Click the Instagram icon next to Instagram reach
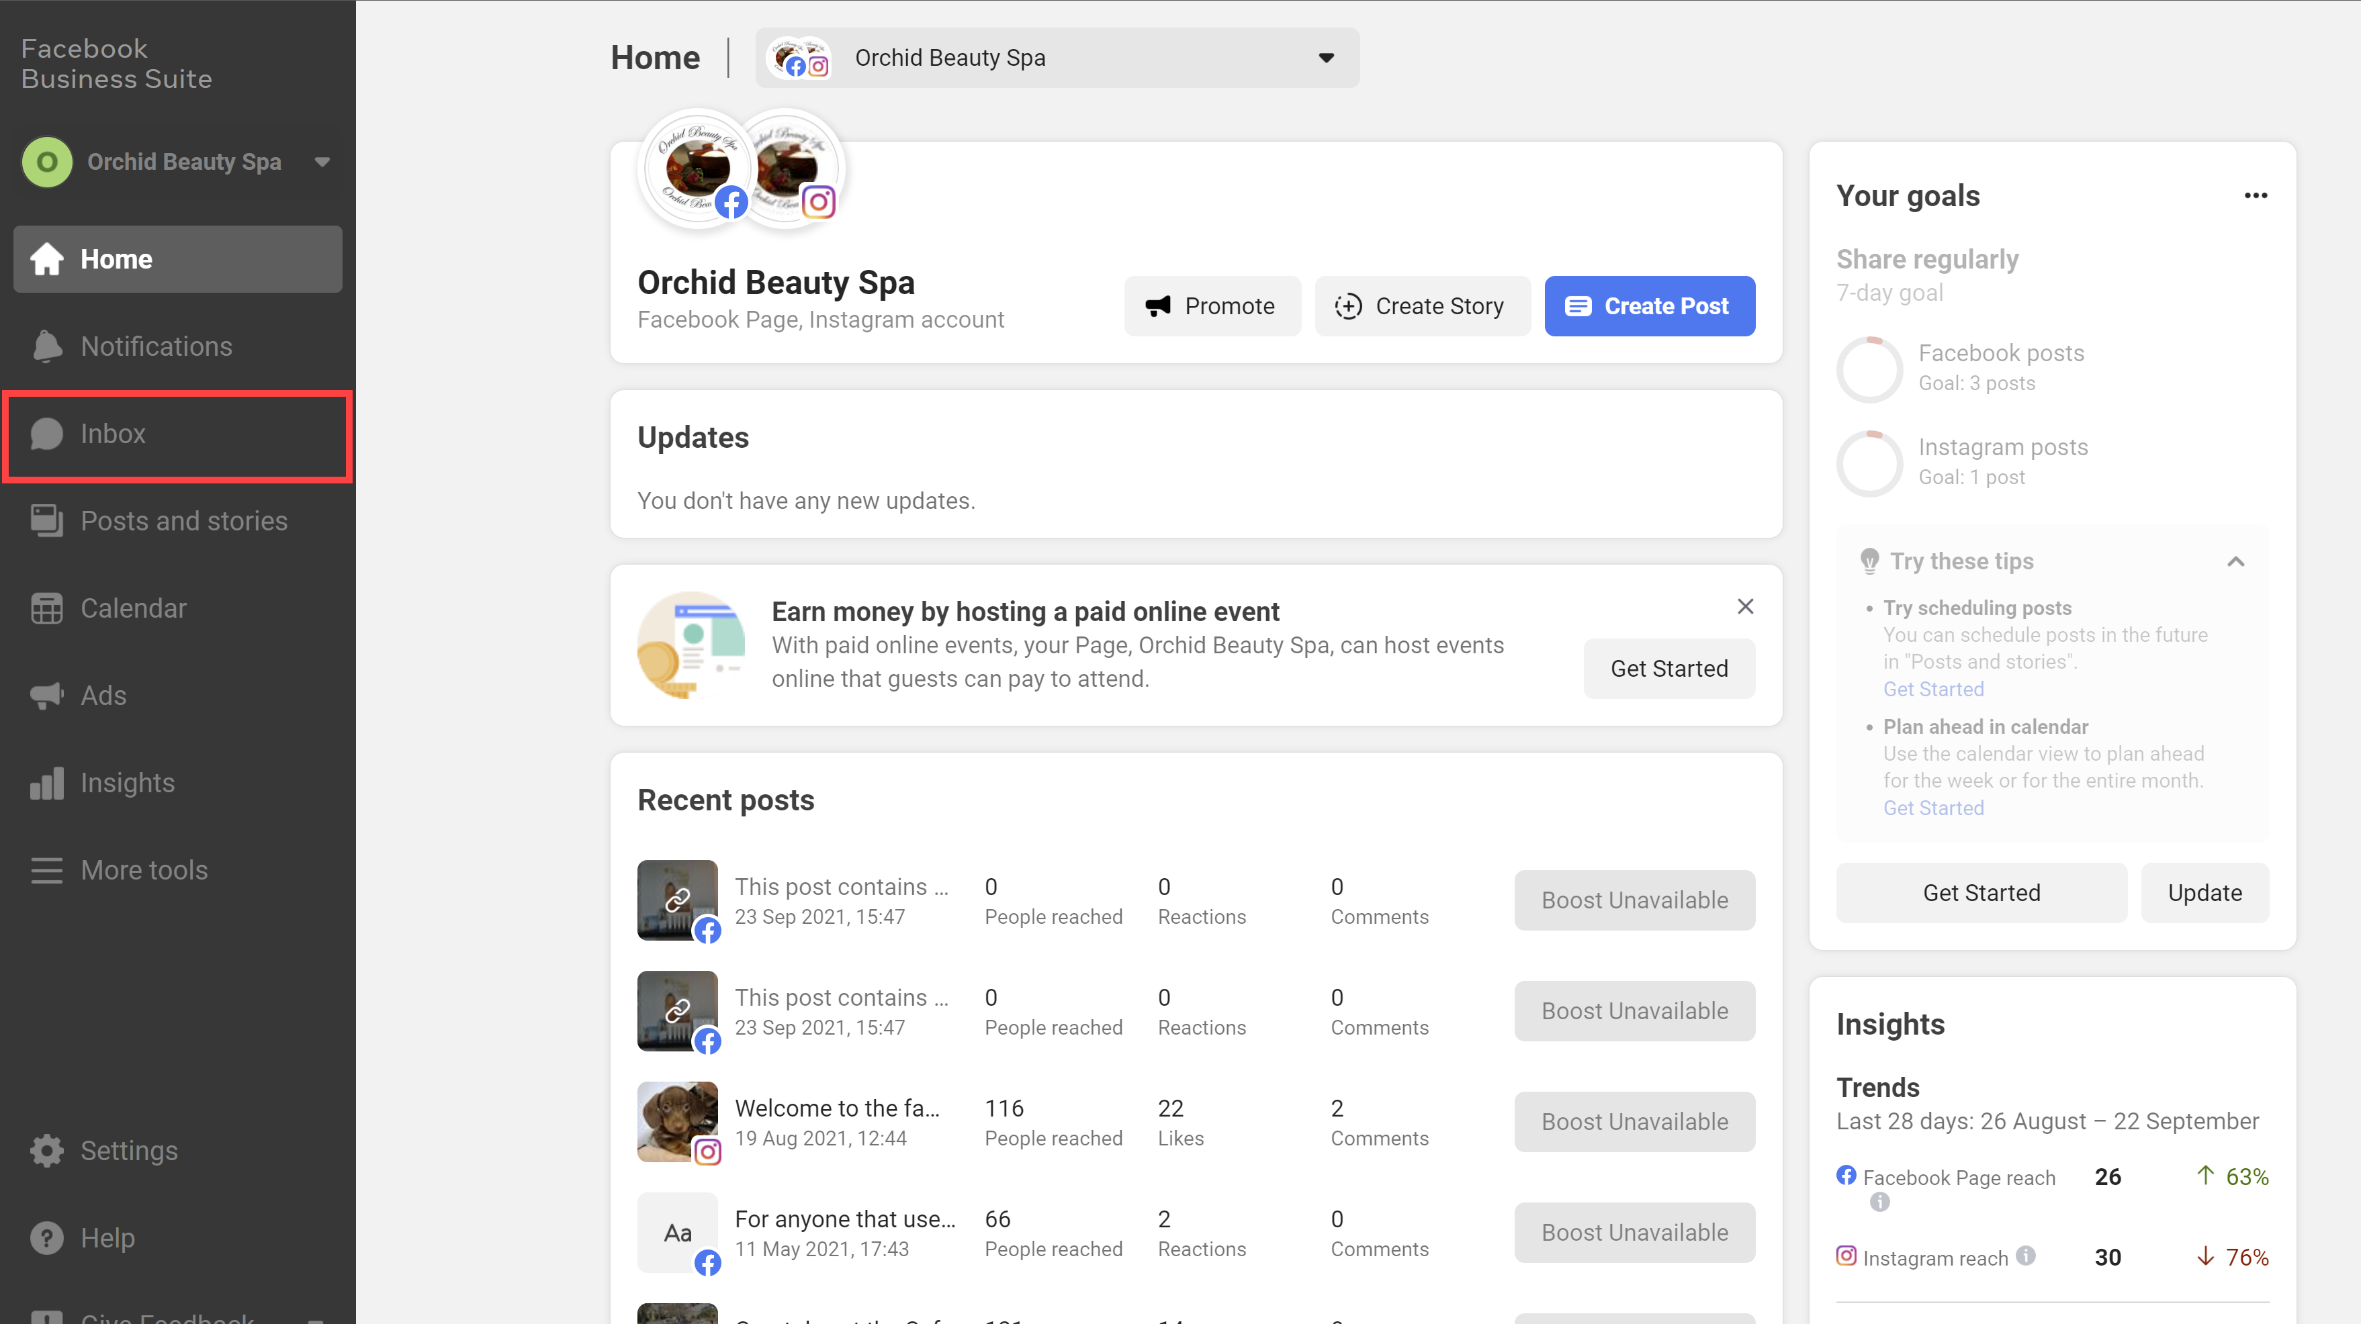 pyautogui.click(x=1847, y=1256)
